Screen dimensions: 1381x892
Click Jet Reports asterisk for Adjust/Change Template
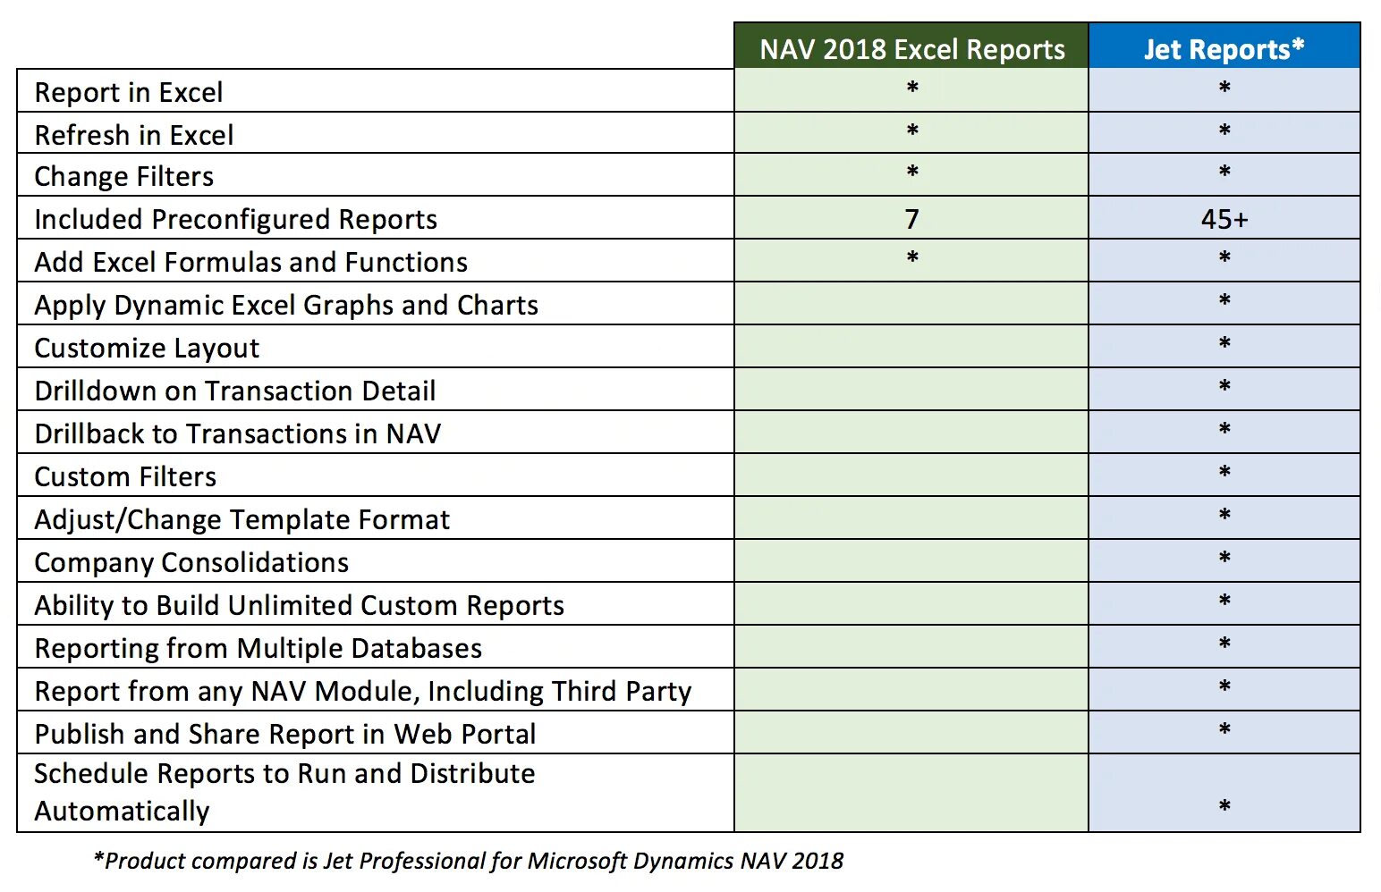tap(1224, 515)
